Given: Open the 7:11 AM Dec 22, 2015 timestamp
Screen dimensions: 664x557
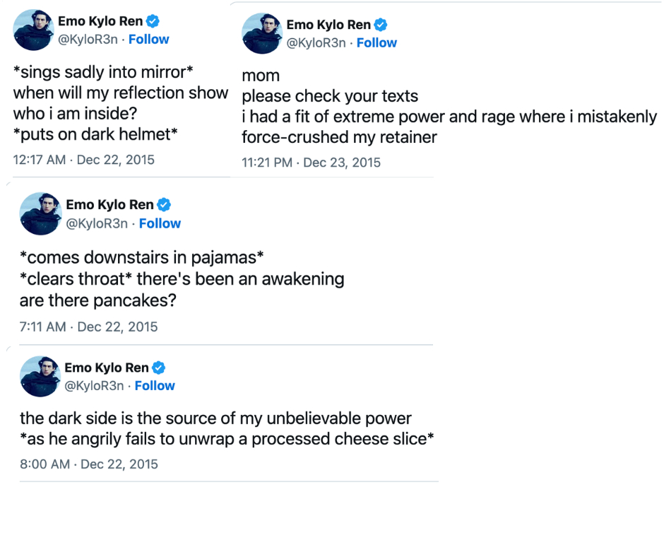Looking at the screenshot, I should (88, 327).
